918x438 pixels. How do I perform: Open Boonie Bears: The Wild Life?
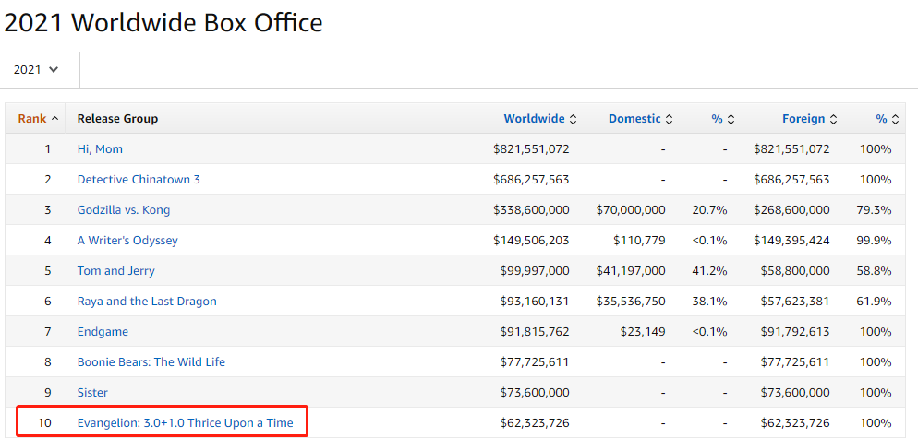pyautogui.click(x=151, y=362)
